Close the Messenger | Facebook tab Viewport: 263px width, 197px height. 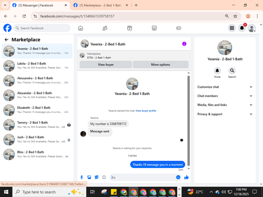pyautogui.click(x=66, y=5)
